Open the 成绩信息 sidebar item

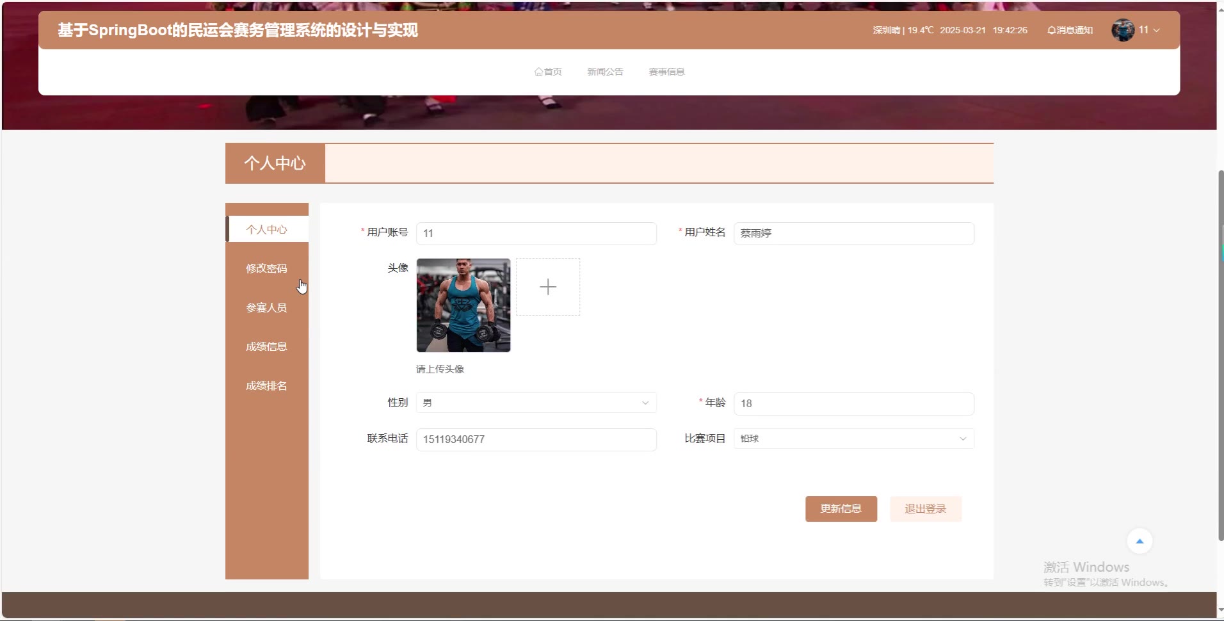click(267, 346)
